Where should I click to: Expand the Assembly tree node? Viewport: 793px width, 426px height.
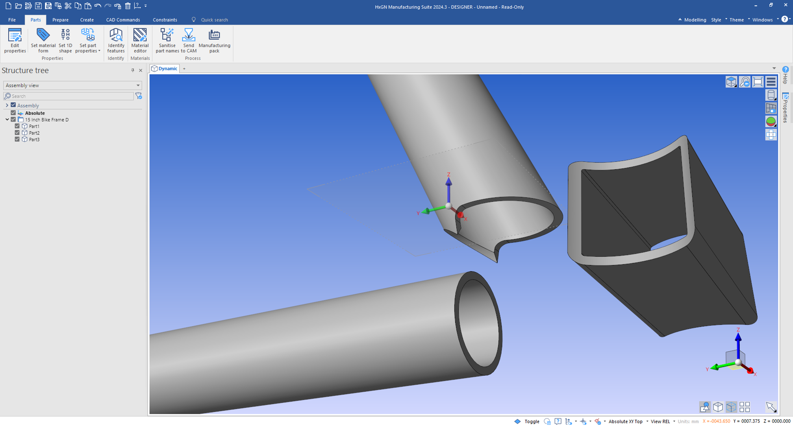tap(7, 105)
